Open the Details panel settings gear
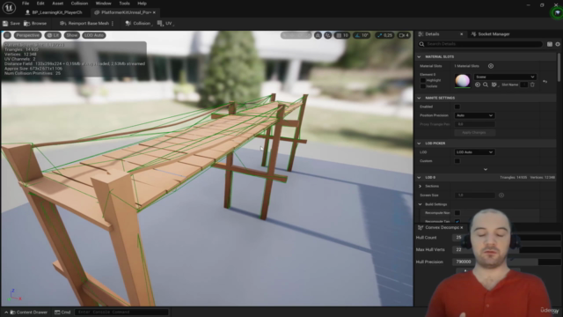Viewport: 563px width, 317px height. point(558,44)
